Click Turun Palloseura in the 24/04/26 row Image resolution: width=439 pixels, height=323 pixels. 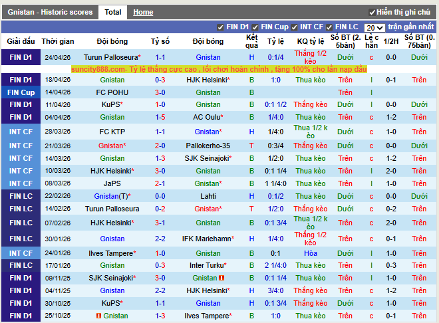click(112, 57)
